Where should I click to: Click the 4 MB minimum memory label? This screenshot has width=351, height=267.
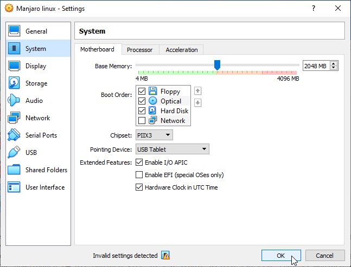click(142, 79)
